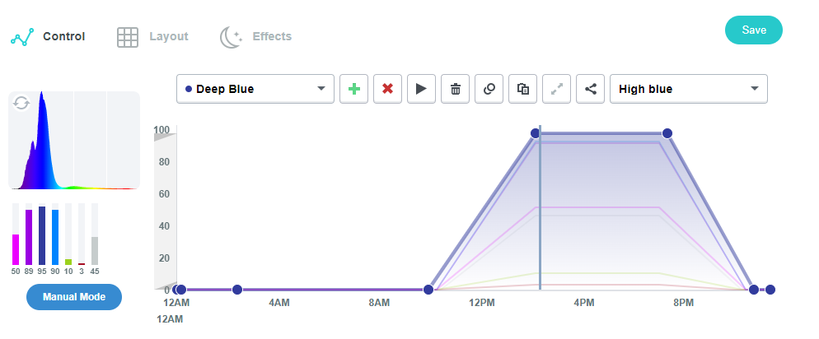Screen dimensions: 819x339
Task: Click the red X remove point icon
Action: pyautogui.click(x=387, y=89)
